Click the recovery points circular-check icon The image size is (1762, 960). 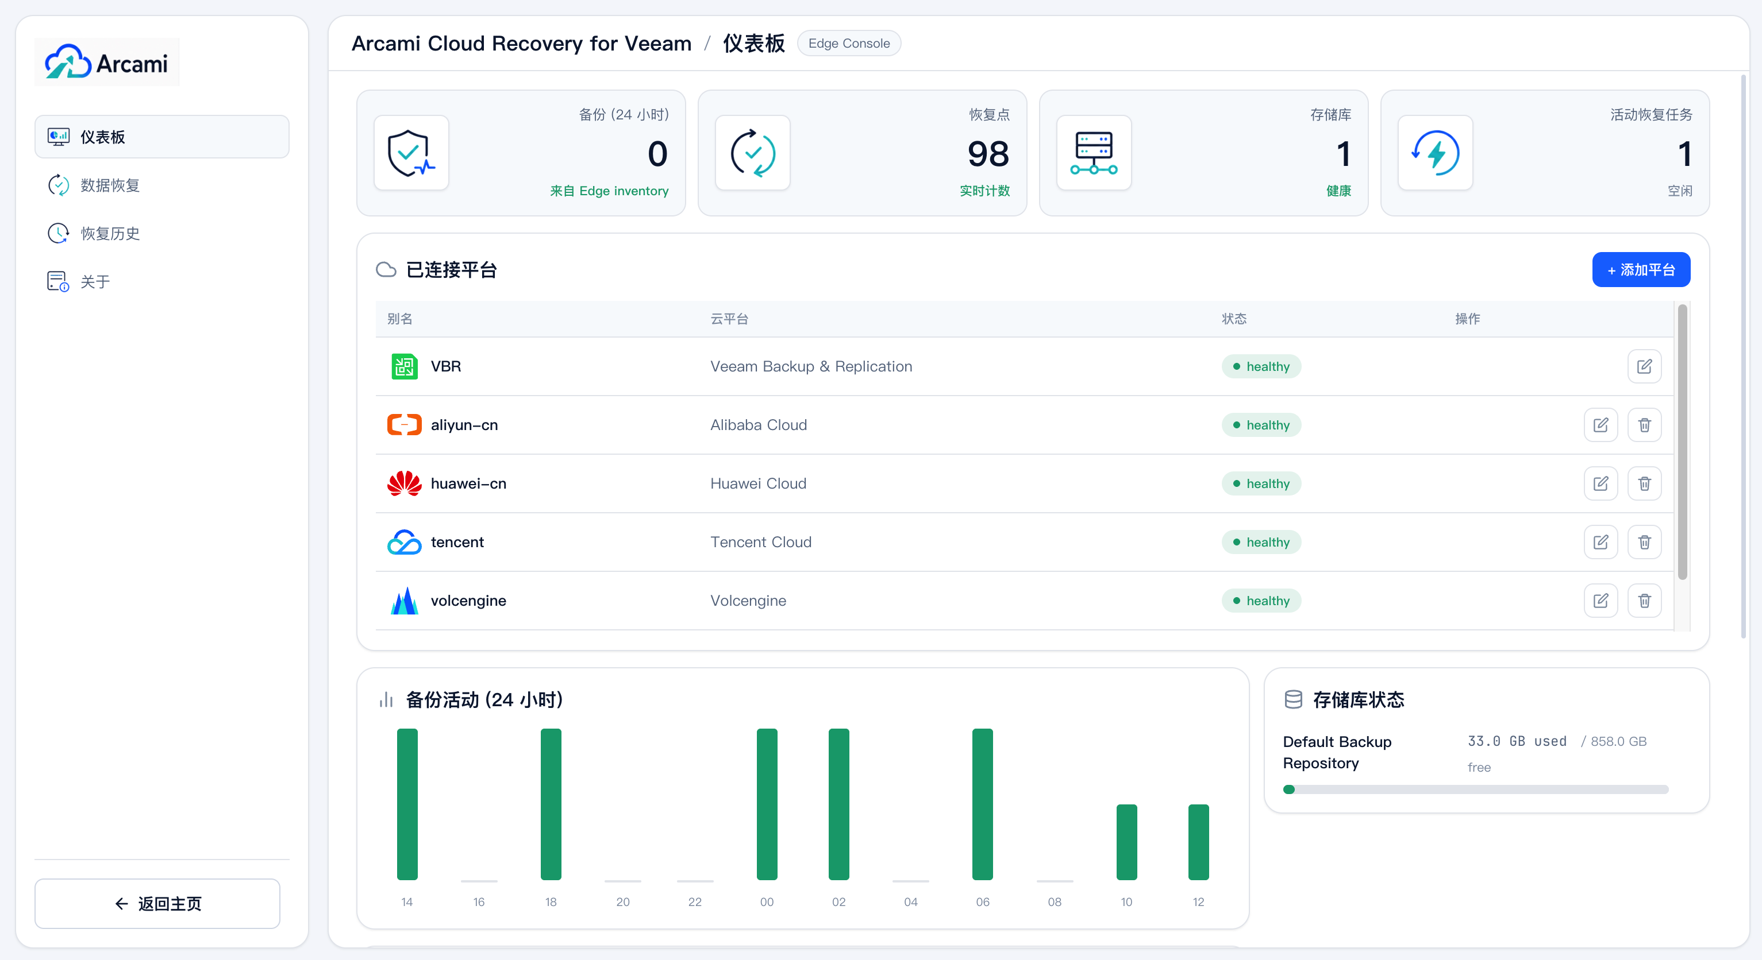(752, 153)
